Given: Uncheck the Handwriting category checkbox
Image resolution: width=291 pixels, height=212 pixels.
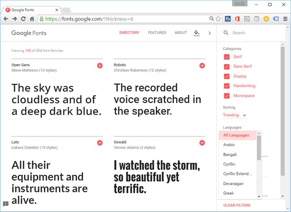Looking at the screenshot, I should pos(227,86).
